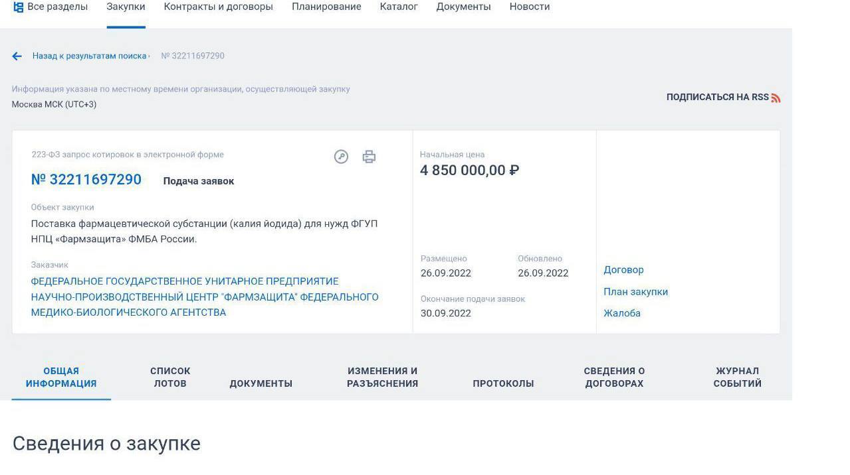
Task: Switch to Список лотов tab
Action: coord(170,377)
